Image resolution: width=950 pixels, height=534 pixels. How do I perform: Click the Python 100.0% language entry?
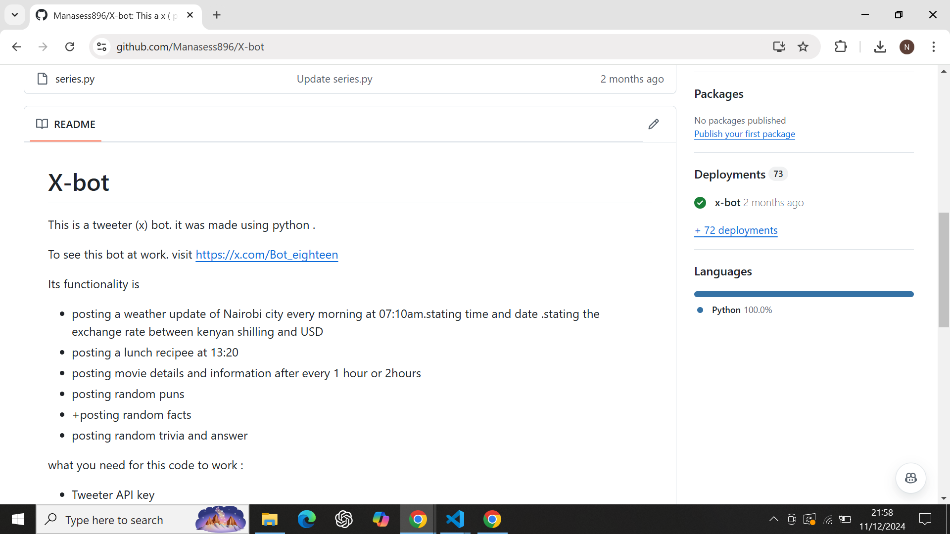point(742,310)
